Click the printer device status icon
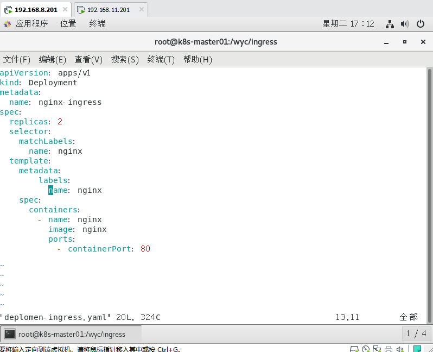 click(x=389, y=349)
